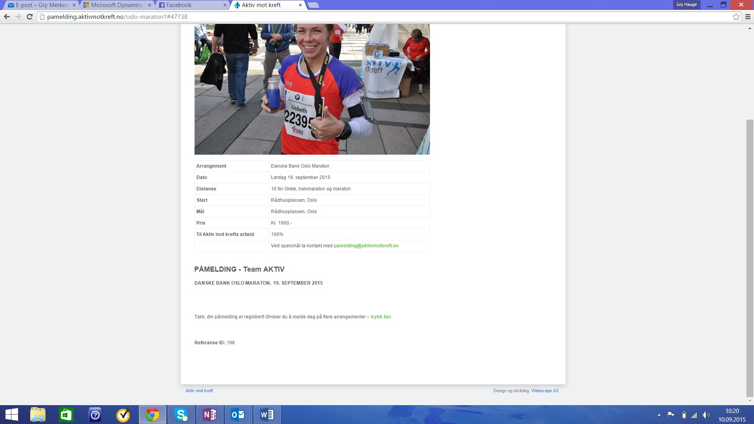The height and width of the screenshot is (424, 754).
Task: Reload the page with the refresh icon
Action: [29, 16]
